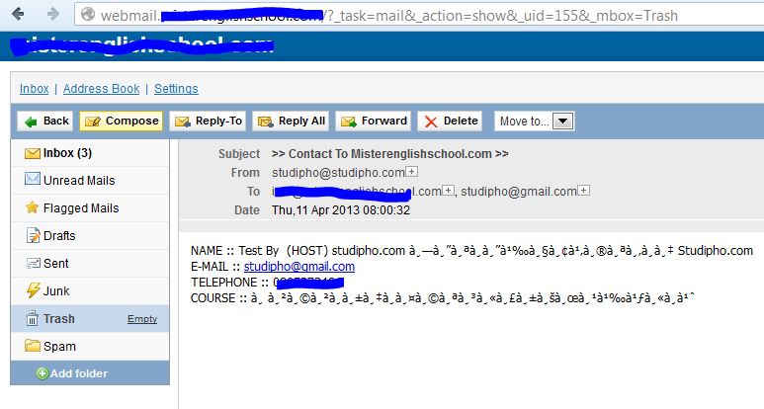This screenshot has height=409, width=764.
Task: Click the Drafts pencil-page icon
Action: pyautogui.click(x=33, y=235)
